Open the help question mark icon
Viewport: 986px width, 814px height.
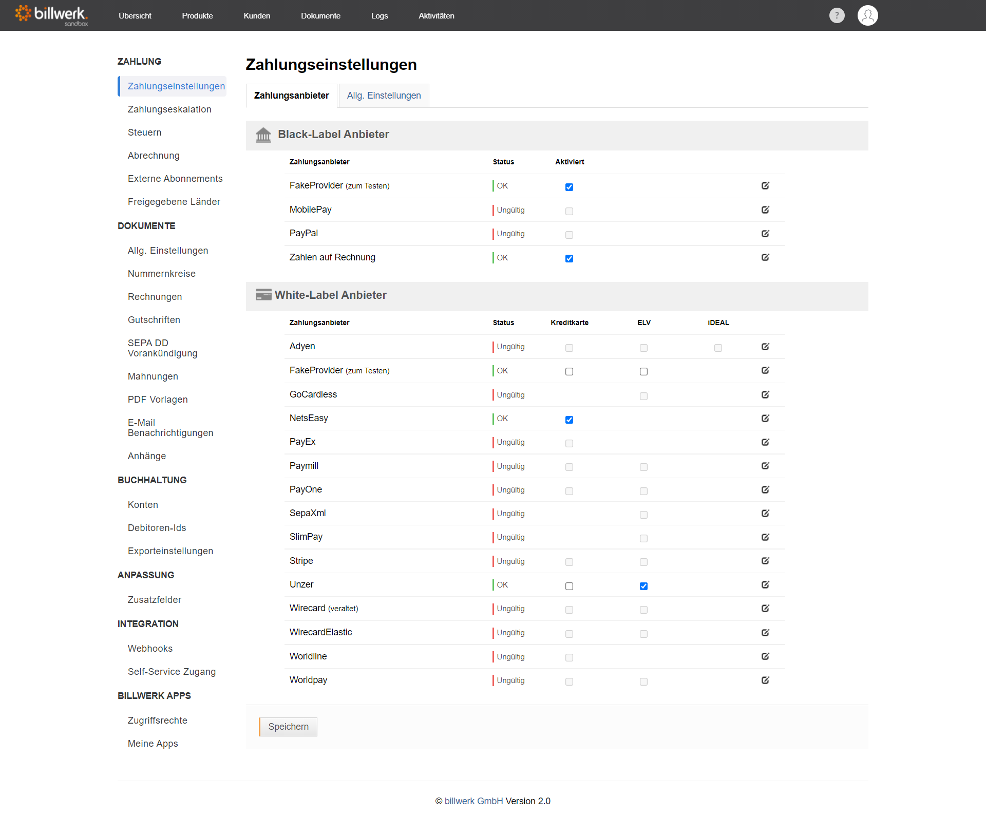(837, 15)
